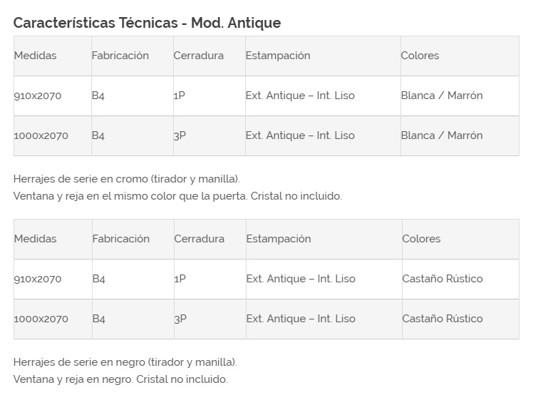Click the "Características Técnicas - Mod. Antique" heading

point(147,23)
